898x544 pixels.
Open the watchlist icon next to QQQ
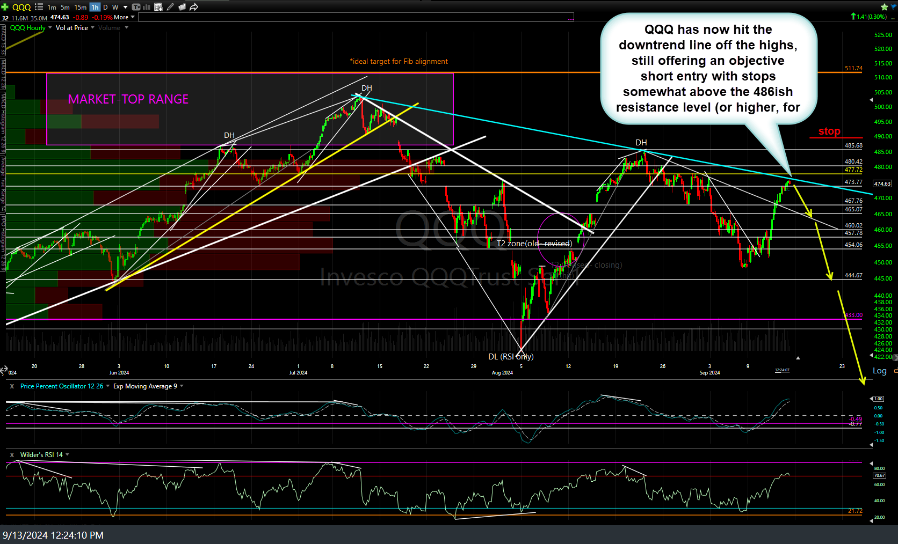(39, 7)
